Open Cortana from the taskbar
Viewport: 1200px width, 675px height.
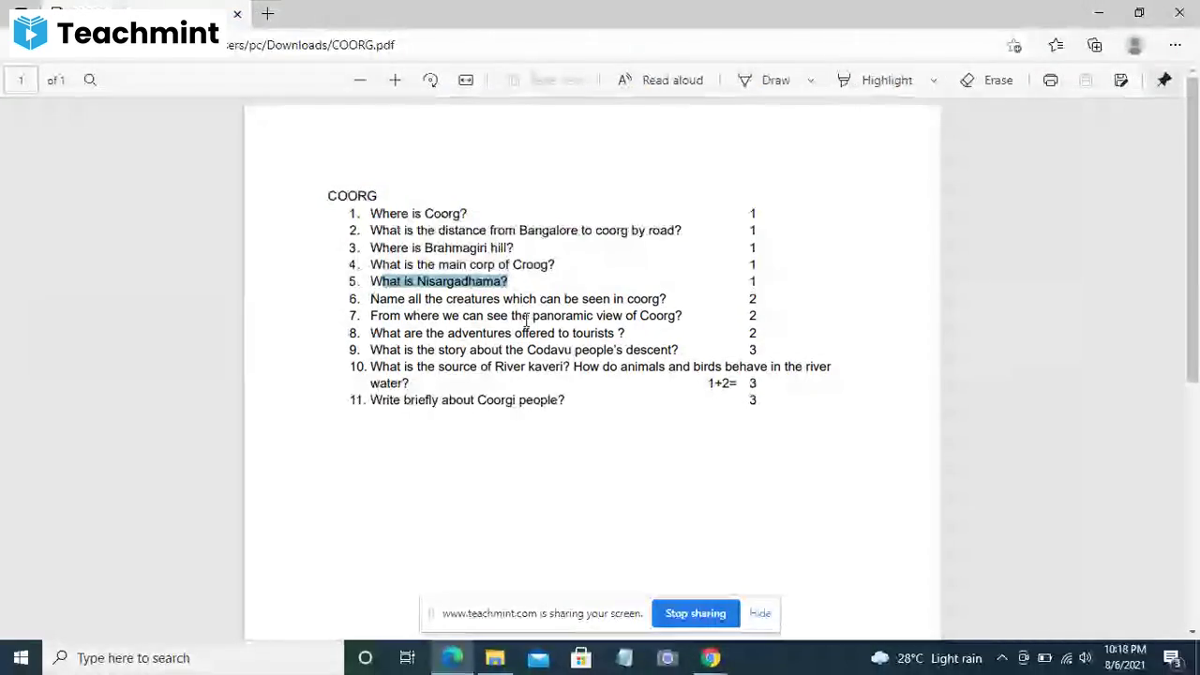(366, 658)
